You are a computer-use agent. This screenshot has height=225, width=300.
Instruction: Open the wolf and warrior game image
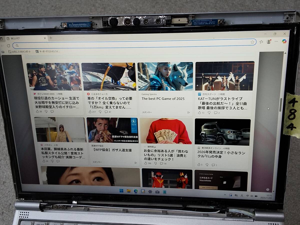(165, 76)
